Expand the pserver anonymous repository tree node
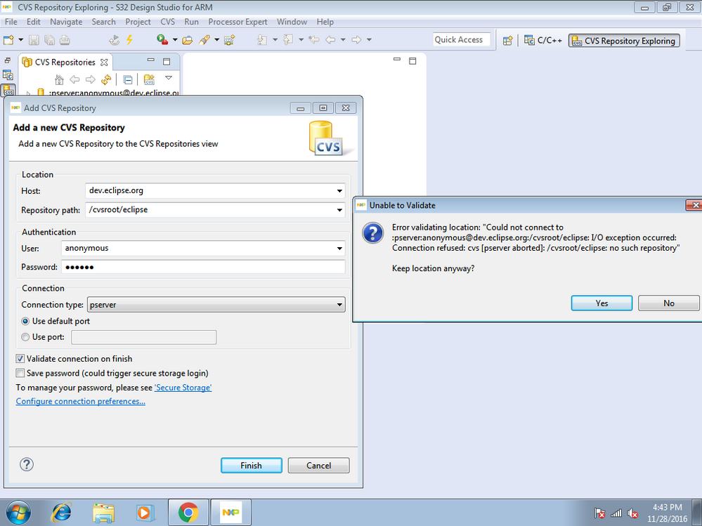This screenshot has width=702, height=526. (x=28, y=93)
